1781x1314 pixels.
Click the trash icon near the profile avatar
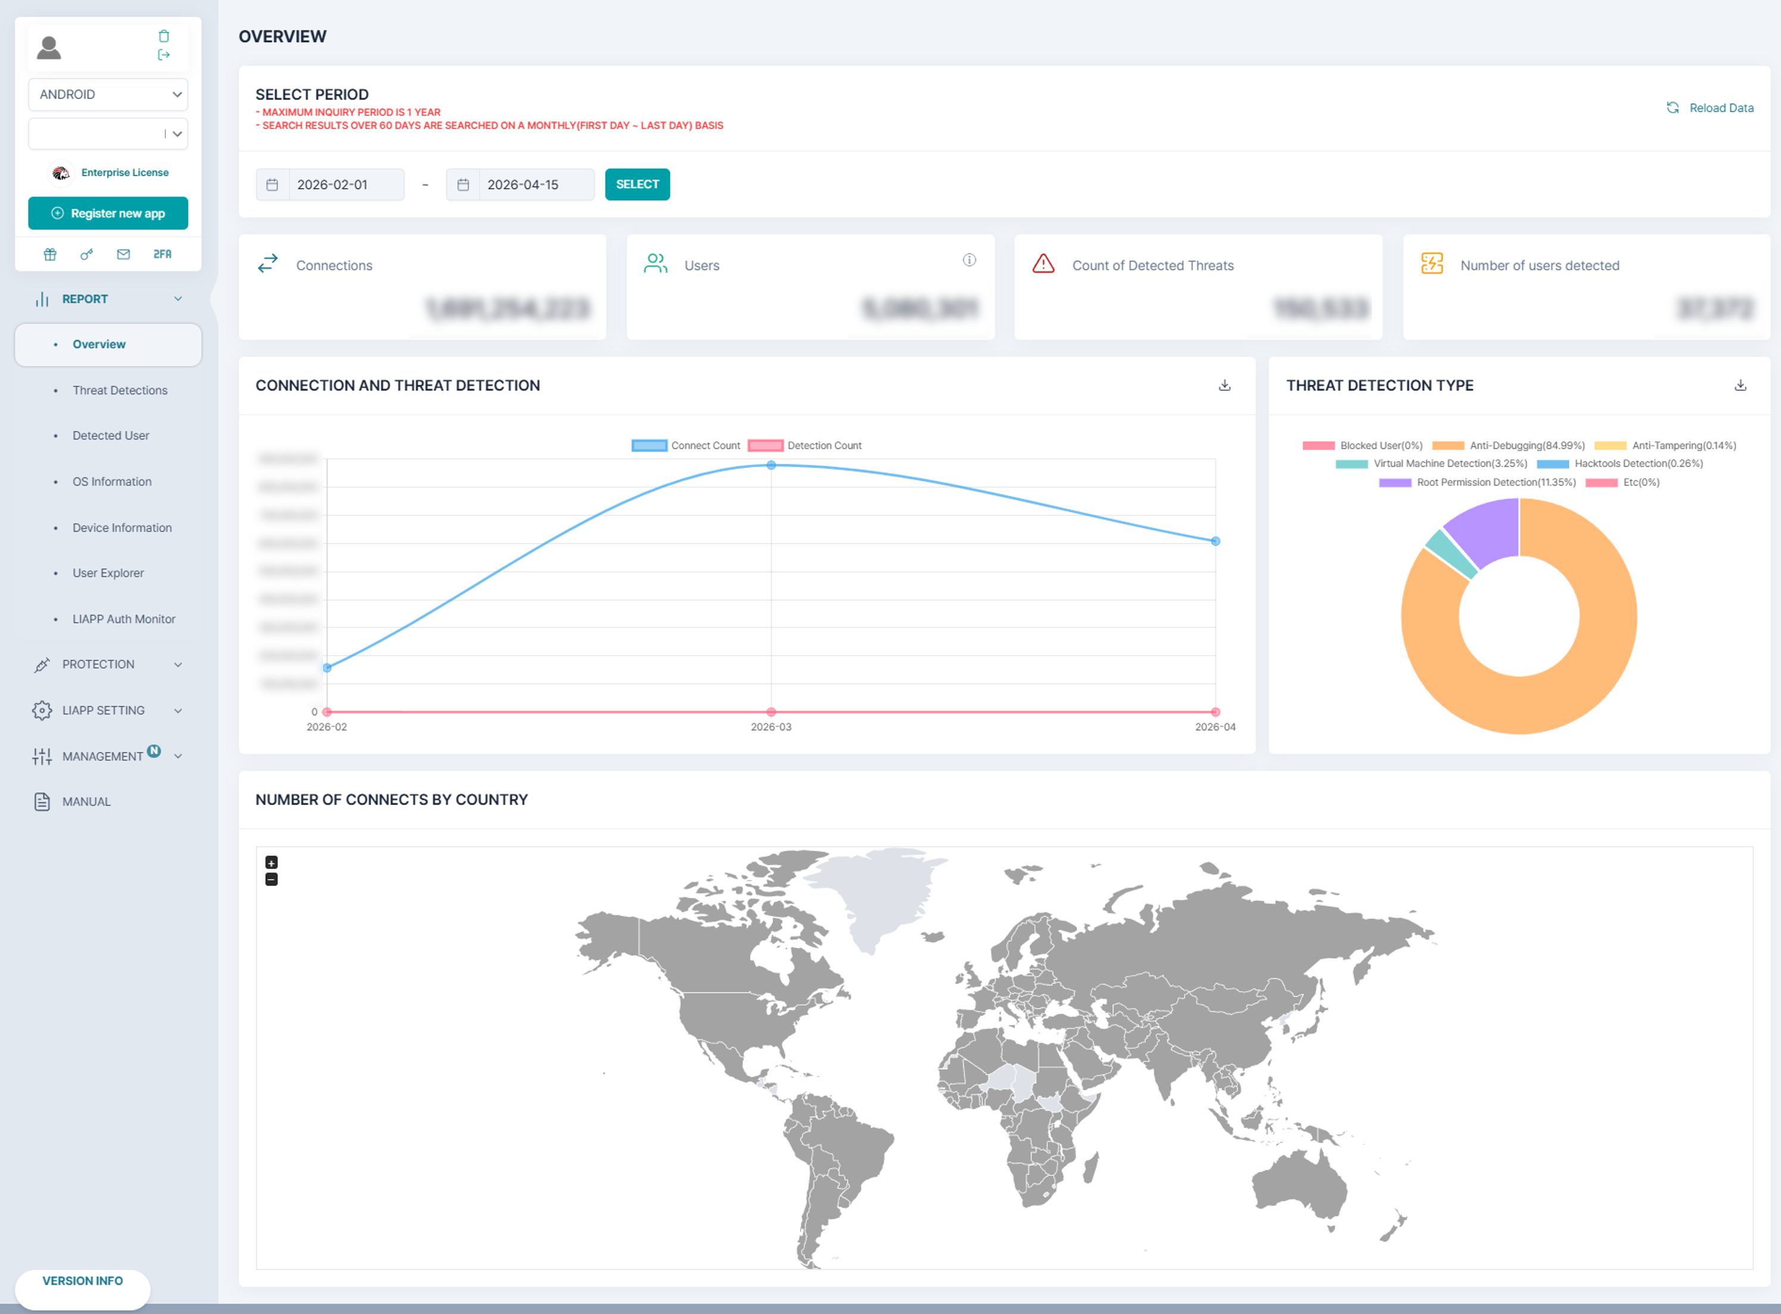[x=164, y=36]
